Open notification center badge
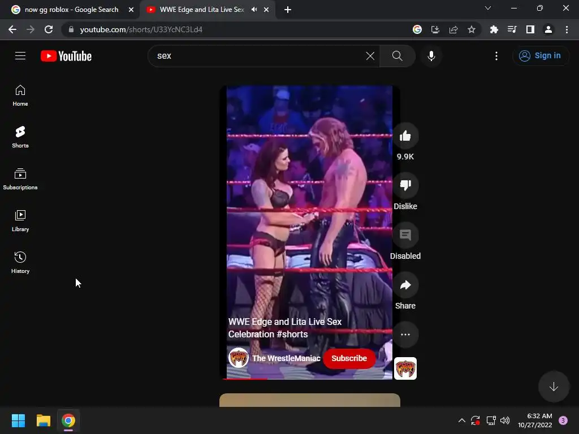 pyautogui.click(x=563, y=420)
